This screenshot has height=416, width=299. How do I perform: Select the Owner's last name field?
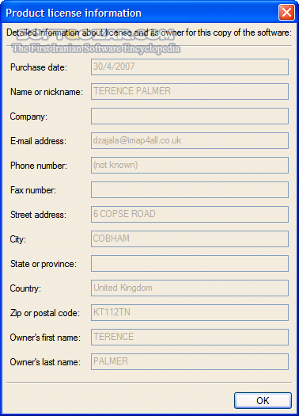click(x=190, y=361)
